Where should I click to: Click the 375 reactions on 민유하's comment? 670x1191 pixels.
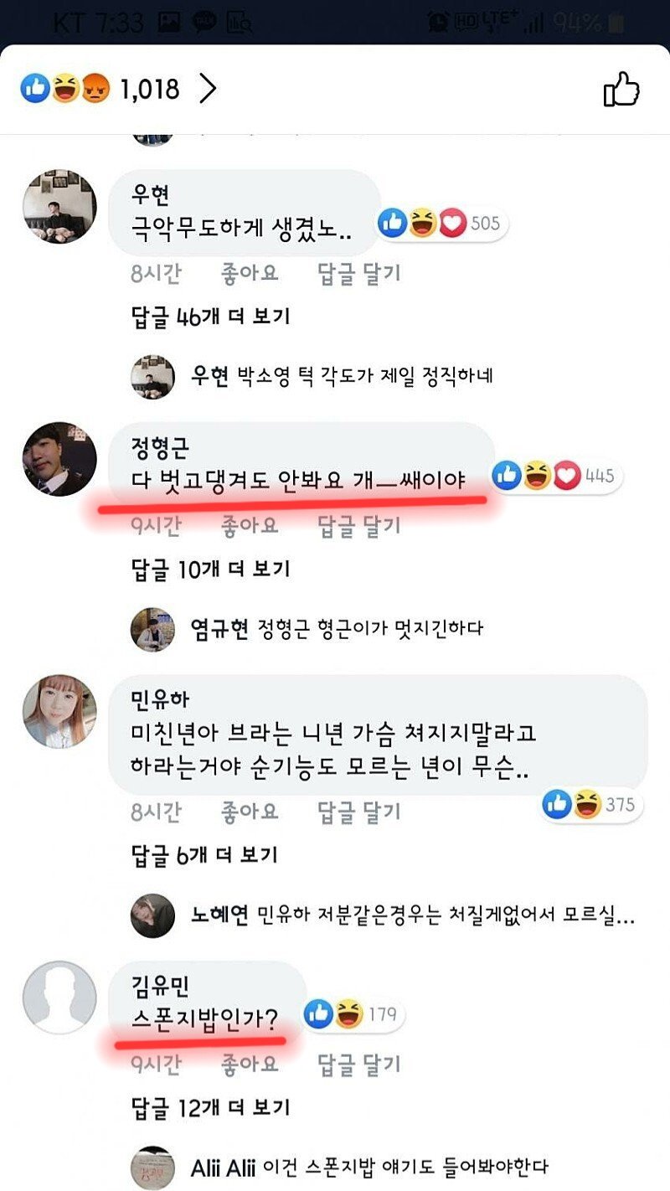click(x=593, y=805)
